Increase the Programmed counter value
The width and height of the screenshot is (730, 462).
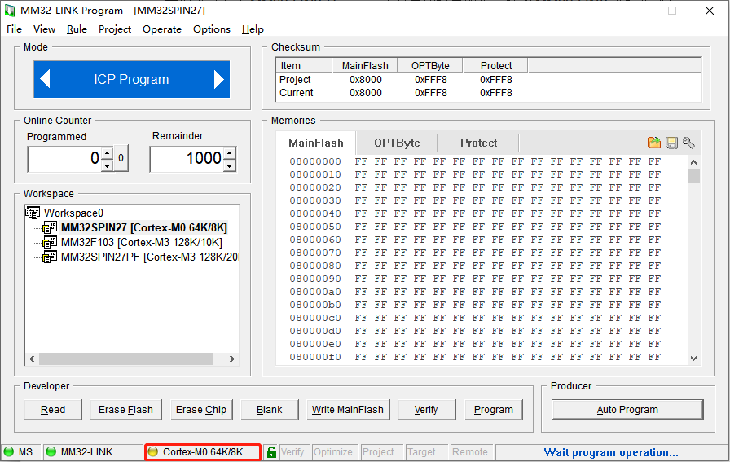(107, 152)
